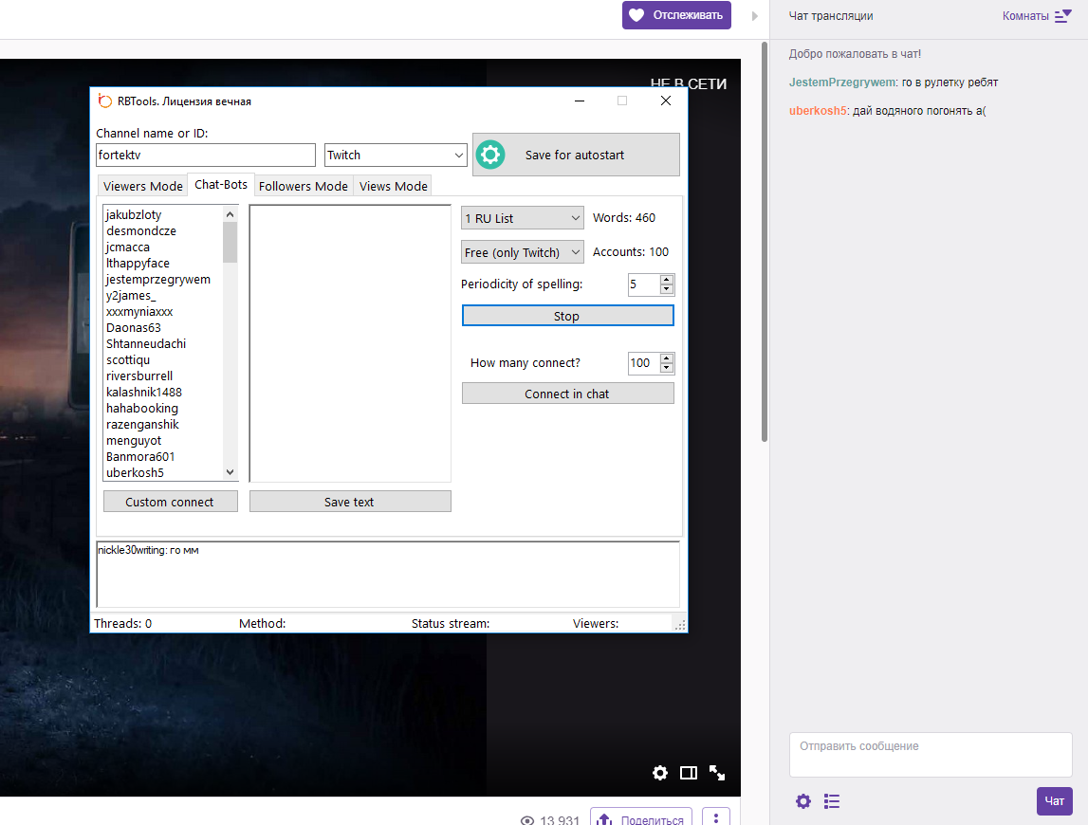Click the Connect in chat button

point(567,394)
